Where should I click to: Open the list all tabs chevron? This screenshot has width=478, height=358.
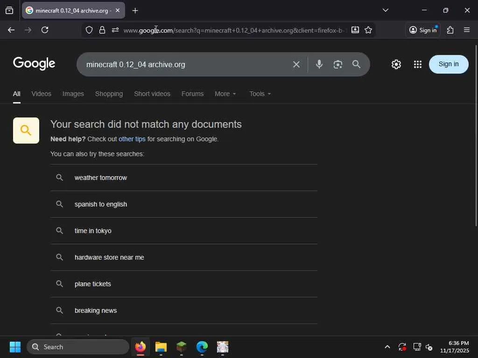click(x=385, y=10)
